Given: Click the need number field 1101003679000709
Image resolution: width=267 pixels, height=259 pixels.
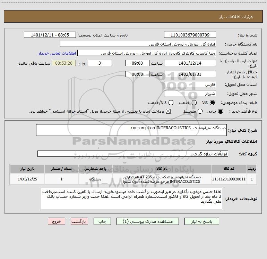Looking at the screenshot, I should pos(190,35).
